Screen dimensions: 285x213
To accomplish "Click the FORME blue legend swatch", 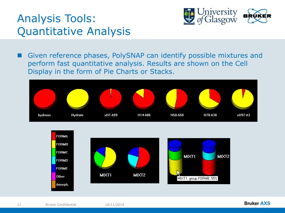I will tap(54, 168).
